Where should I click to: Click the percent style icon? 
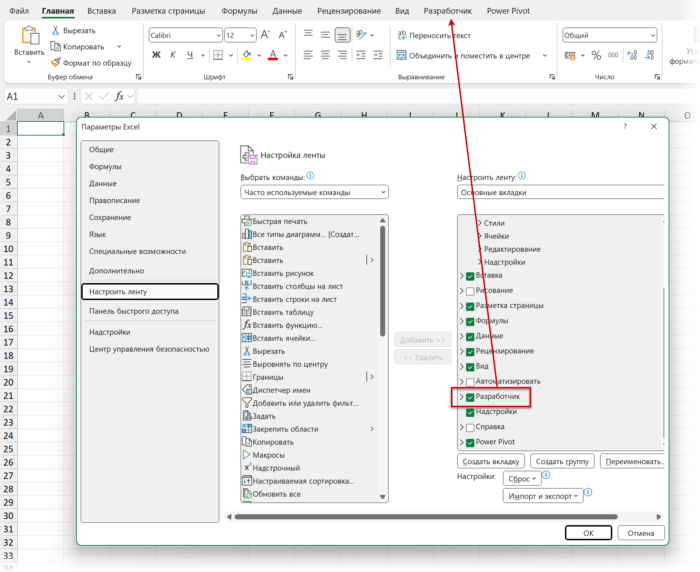tap(596, 55)
